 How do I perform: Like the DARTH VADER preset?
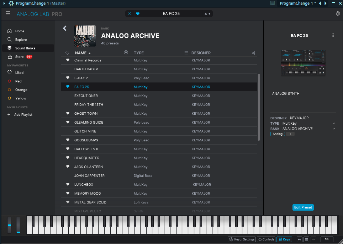tap(68, 69)
